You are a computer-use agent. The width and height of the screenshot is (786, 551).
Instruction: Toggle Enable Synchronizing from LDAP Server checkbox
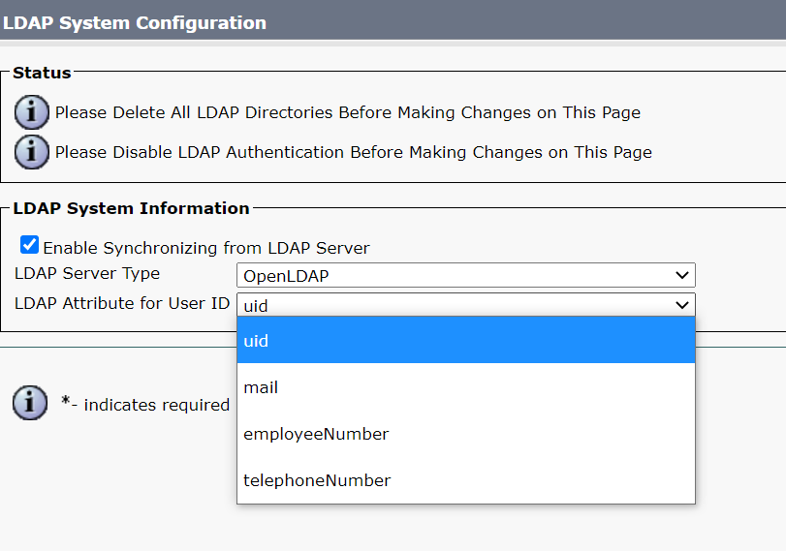30,246
